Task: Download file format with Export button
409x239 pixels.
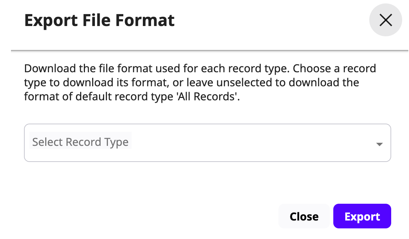Action: tap(362, 216)
